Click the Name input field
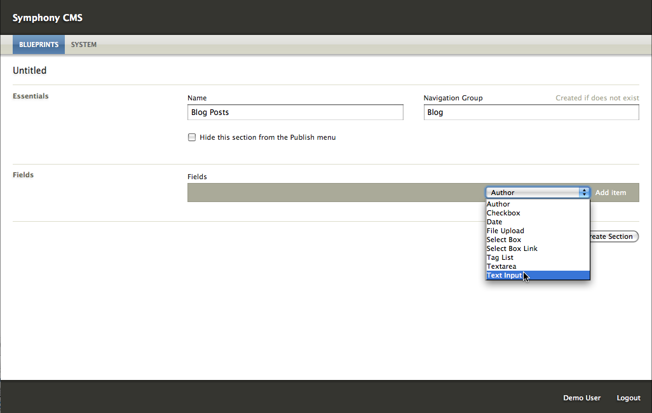The height and width of the screenshot is (413, 652). (x=295, y=112)
